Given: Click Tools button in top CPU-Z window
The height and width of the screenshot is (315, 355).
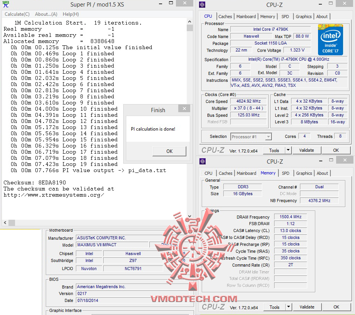Looking at the screenshot, I should point(274,150).
